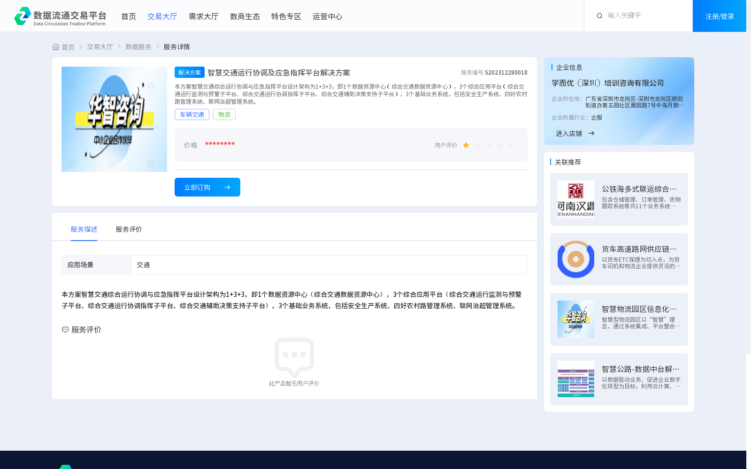Click the fifth rating star

click(x=511, y=145)
